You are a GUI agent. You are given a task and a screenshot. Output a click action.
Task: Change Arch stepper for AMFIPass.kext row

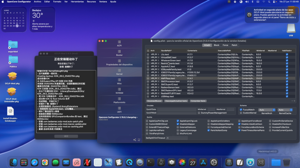pos(158,79)
